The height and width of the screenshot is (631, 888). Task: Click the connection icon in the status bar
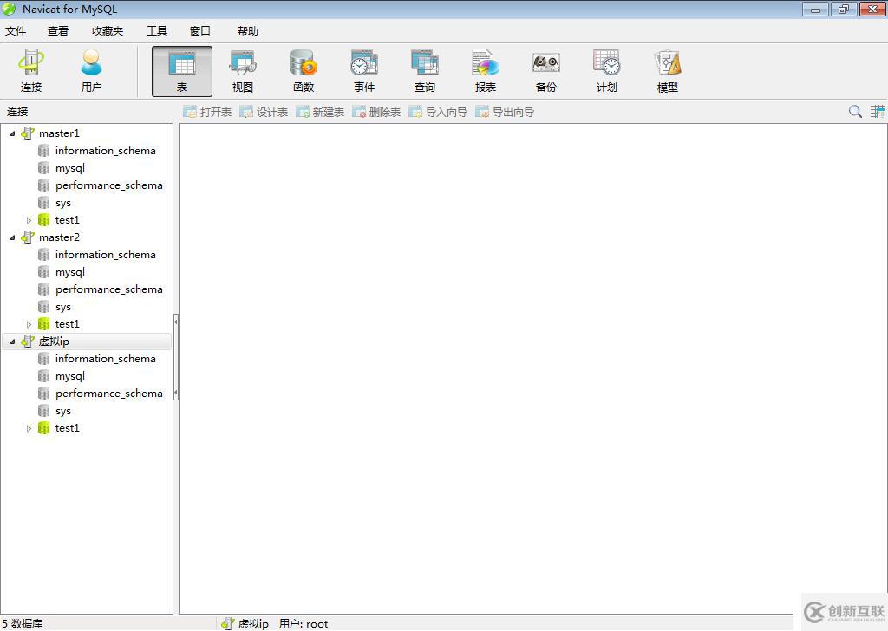coord(228,624)
